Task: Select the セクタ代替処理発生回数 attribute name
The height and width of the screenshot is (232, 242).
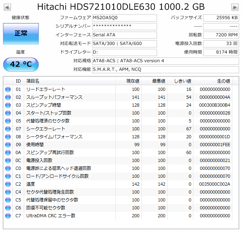Action: pos(50,192)
